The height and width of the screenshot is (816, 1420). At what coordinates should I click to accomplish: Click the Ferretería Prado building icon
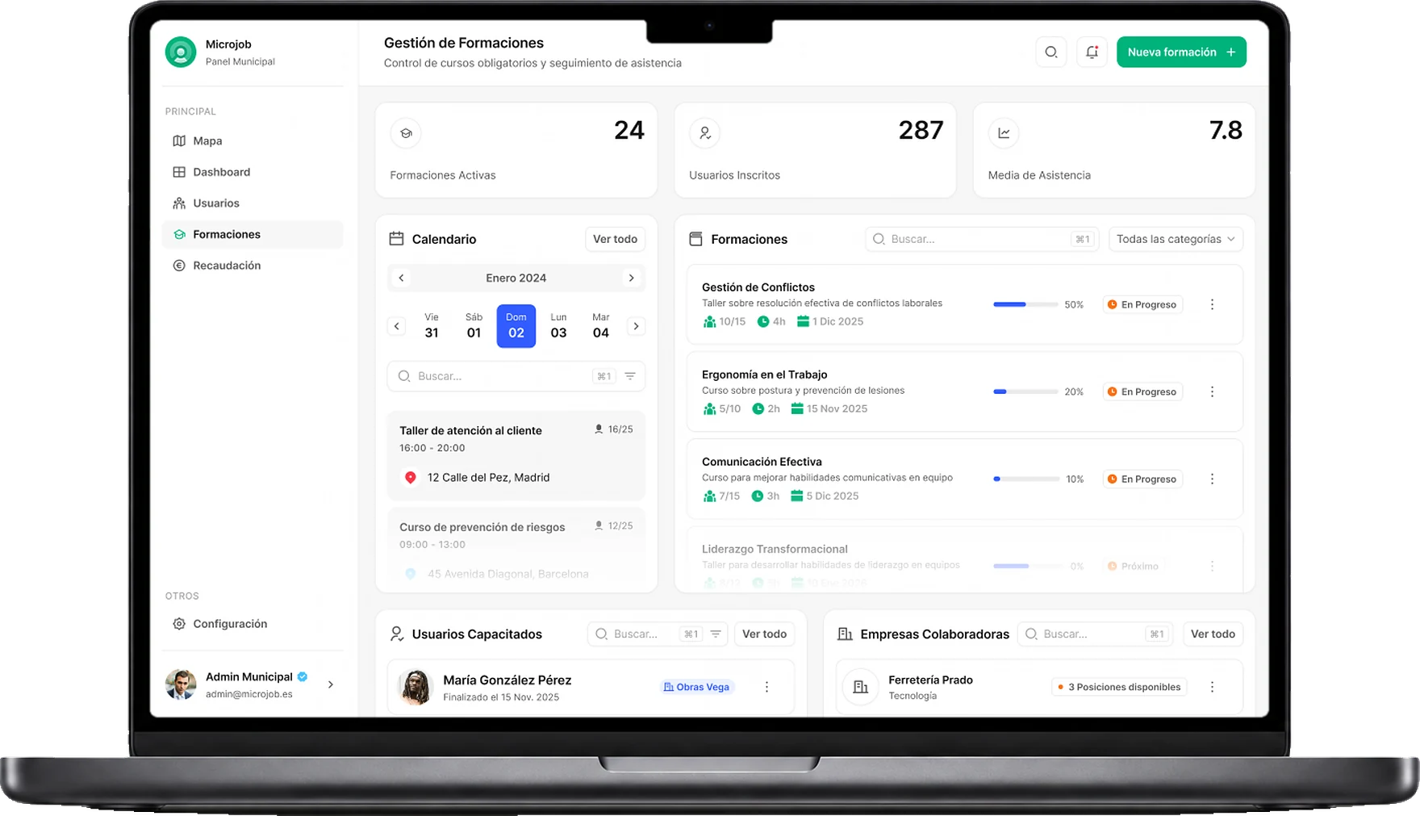pos(861,687)
